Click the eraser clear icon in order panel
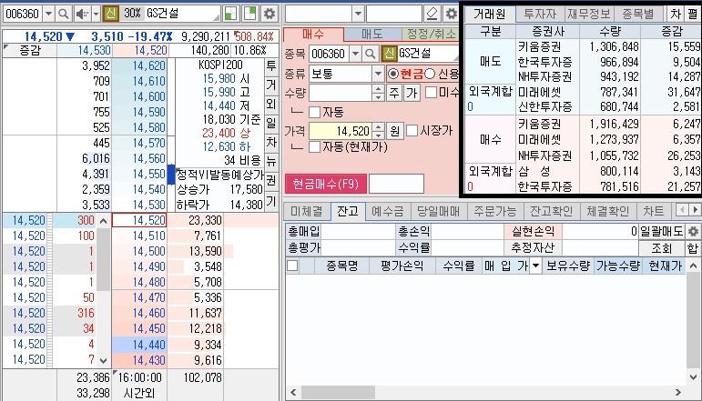702x401 pixels. pyautogui.click(x=432, y=14)
